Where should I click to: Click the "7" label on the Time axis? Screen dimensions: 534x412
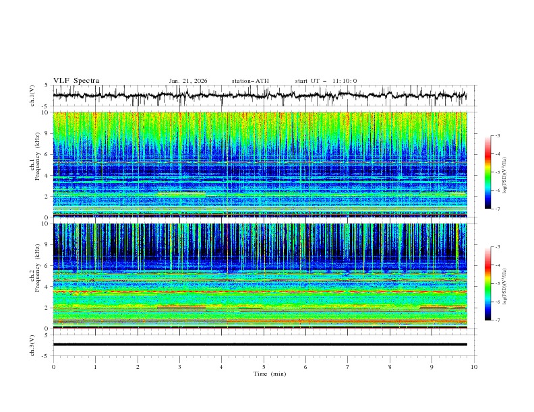(x=348, y=367)
